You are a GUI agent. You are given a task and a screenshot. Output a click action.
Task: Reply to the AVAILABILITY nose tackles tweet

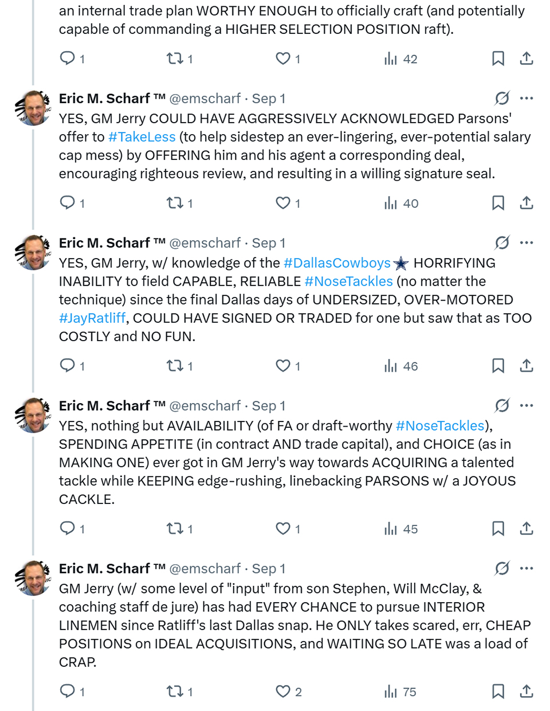coord(68,528)
